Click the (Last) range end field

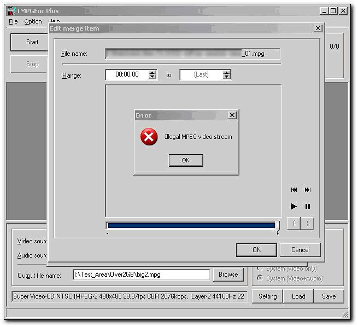pos(201,75)
